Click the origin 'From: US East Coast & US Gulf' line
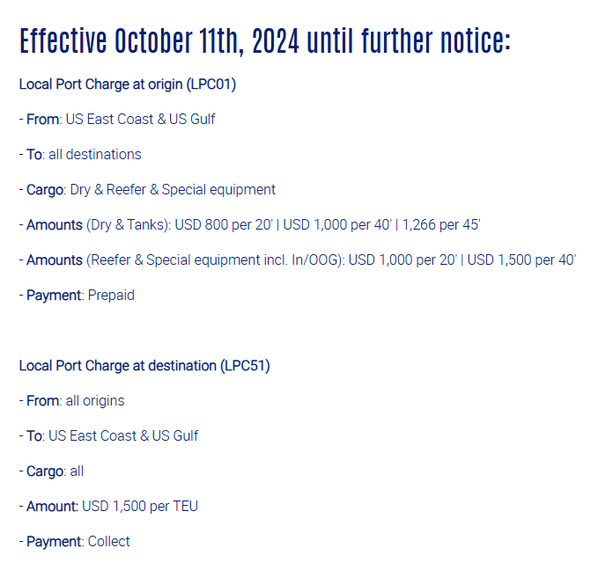Screen dimensions: 613x570 [117, 119]
